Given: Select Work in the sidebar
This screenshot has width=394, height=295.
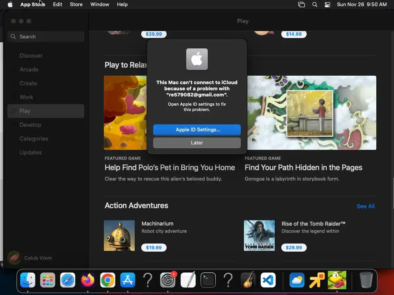Looking at the screenshot, I should (x=46, y=97).
